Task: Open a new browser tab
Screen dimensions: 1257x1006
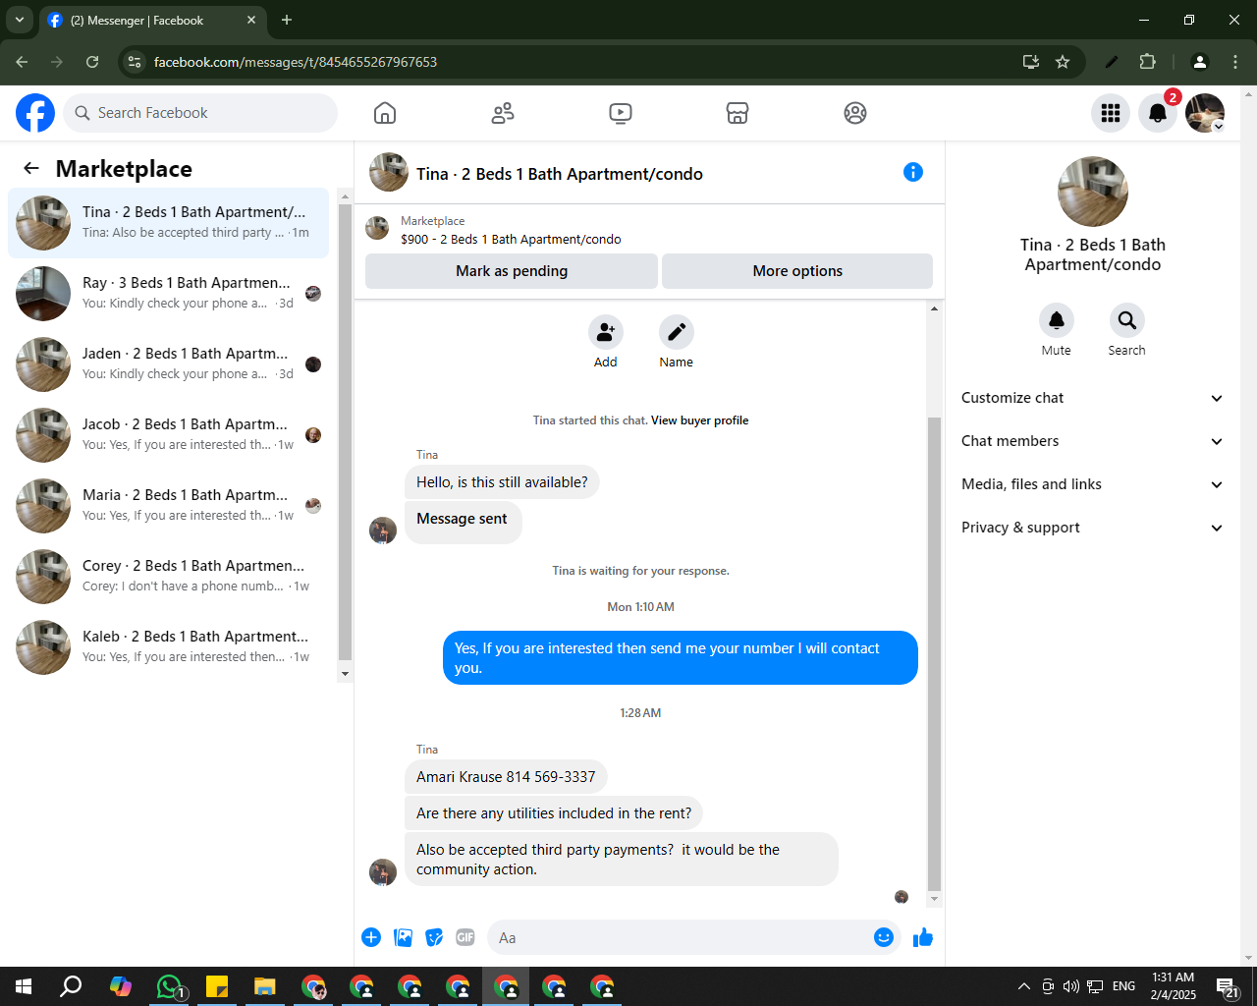Action: (287, 20)
